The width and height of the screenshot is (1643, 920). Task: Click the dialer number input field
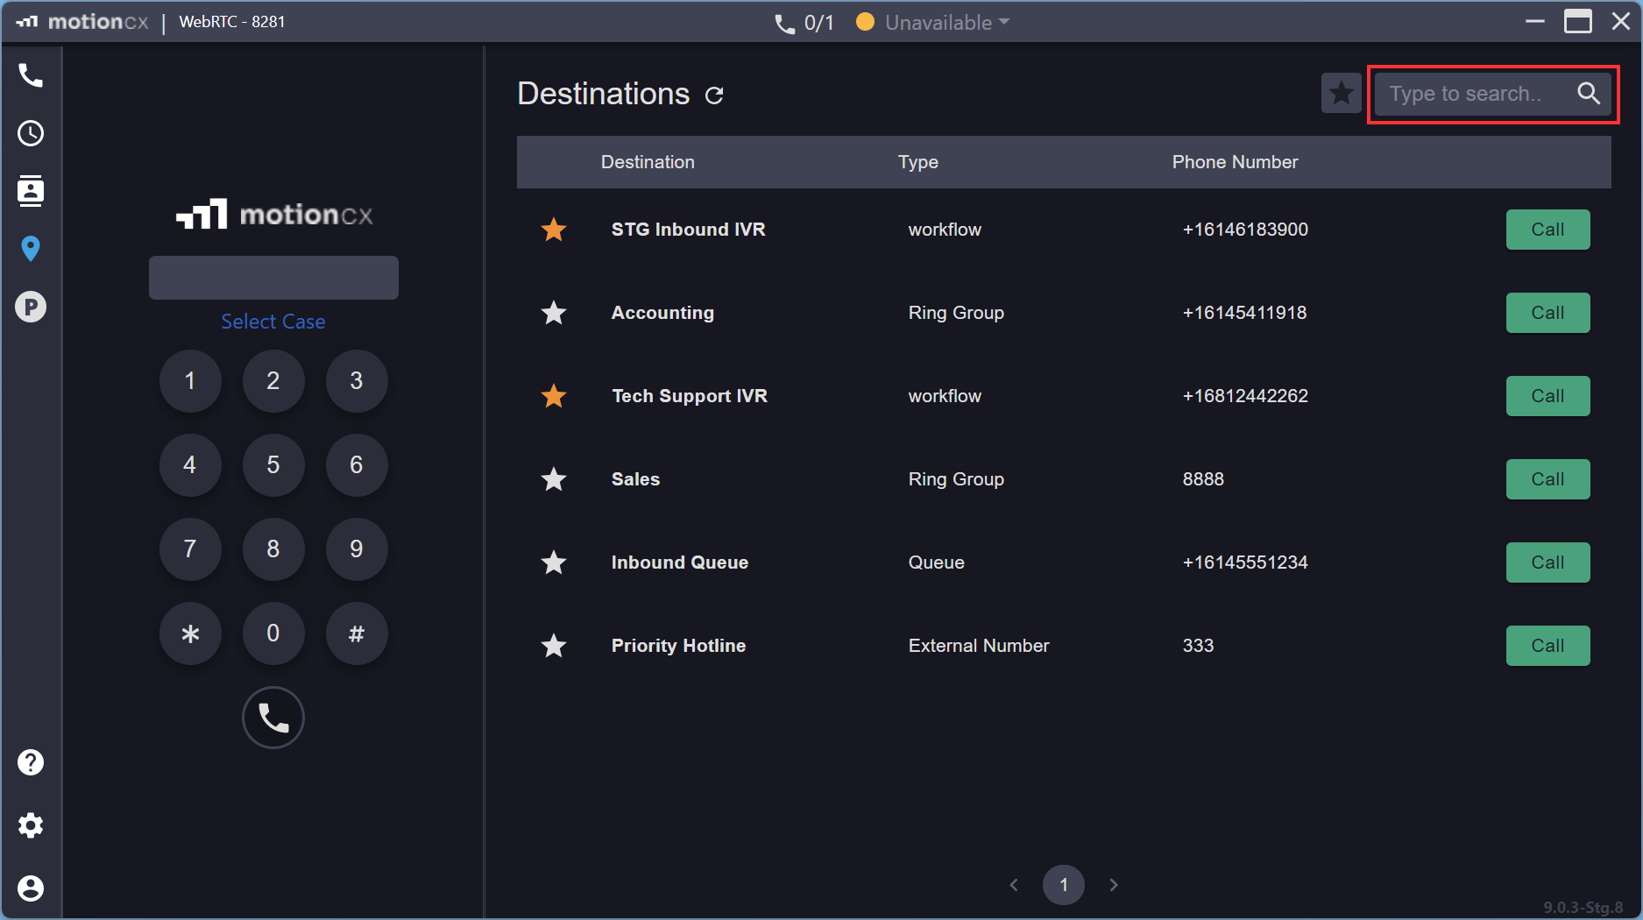click(273, 278)
